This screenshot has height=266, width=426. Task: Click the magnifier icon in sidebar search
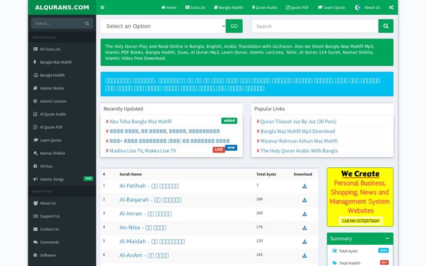pyautogui.click(x=87, y=24)
